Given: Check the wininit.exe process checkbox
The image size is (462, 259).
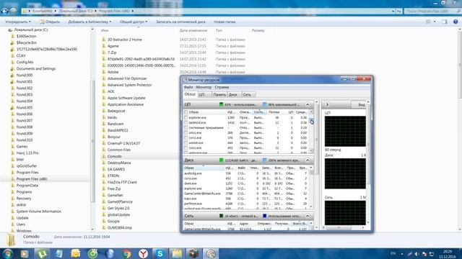Looking at the screenshot, I should coord(186,142).
